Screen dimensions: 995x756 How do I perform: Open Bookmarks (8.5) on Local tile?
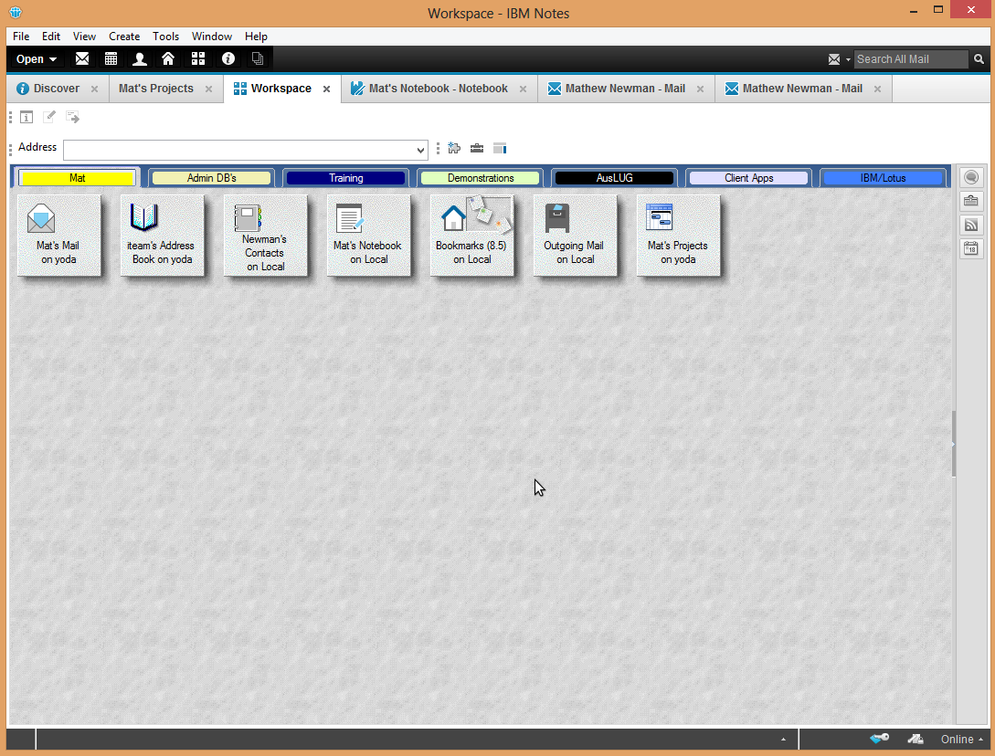coord(472,236)
